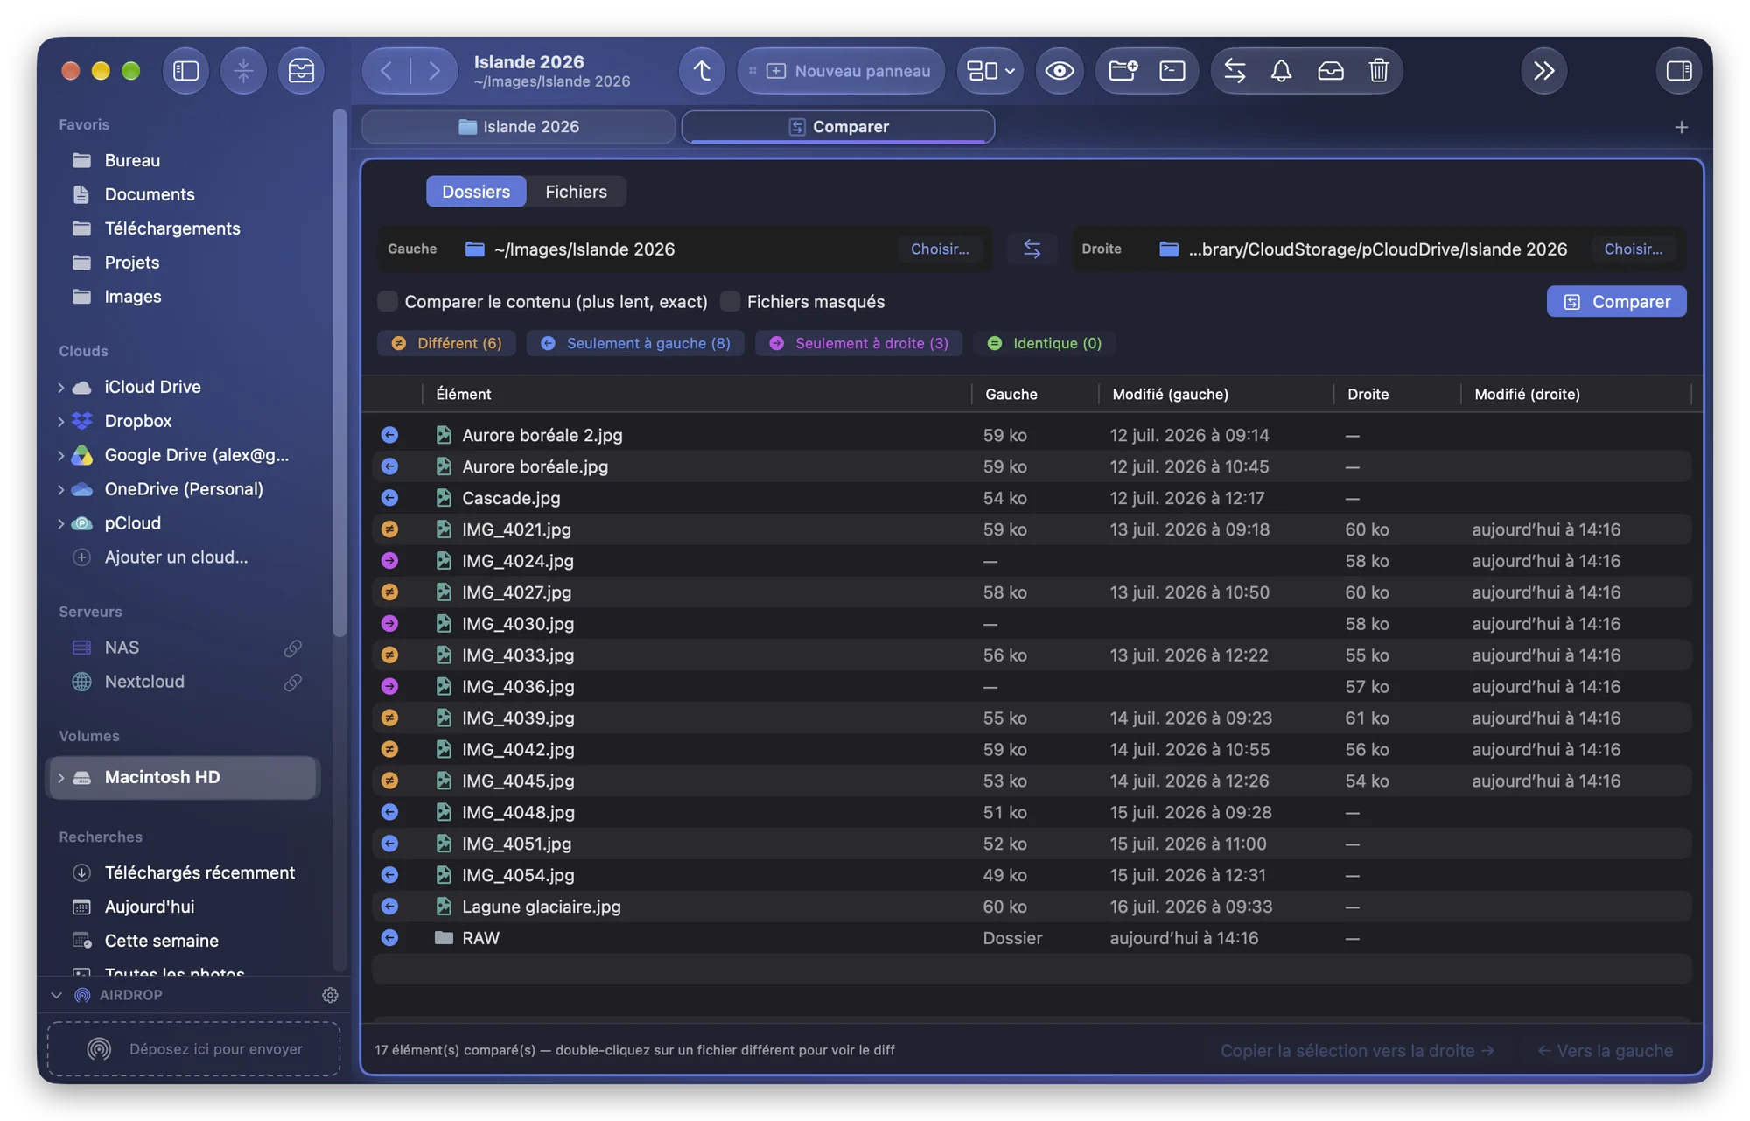
Task: Click the link icon next to Nextcloud
Action: tap(293, 682)
